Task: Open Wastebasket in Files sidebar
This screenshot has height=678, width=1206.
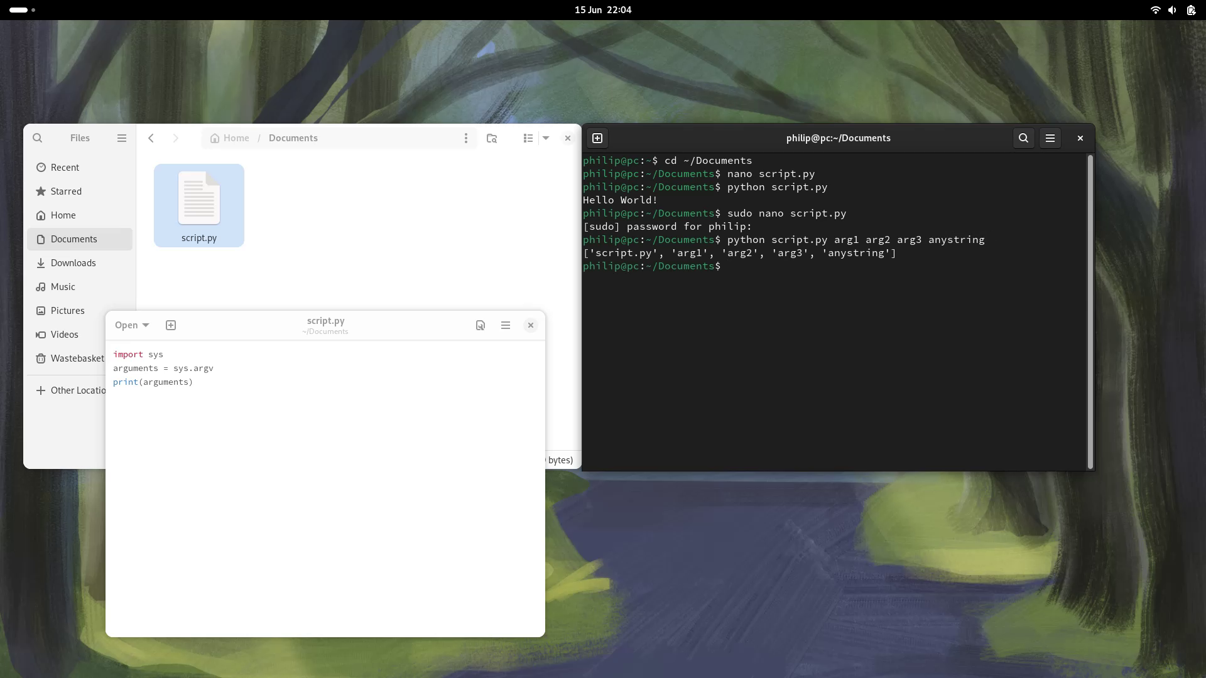Action: pyautogui.click(x=67, y=358)
